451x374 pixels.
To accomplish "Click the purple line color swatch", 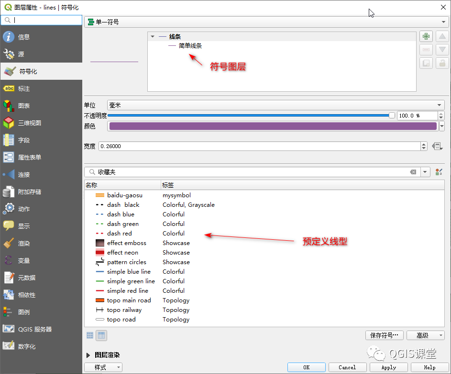I will [x=273, y=126].
